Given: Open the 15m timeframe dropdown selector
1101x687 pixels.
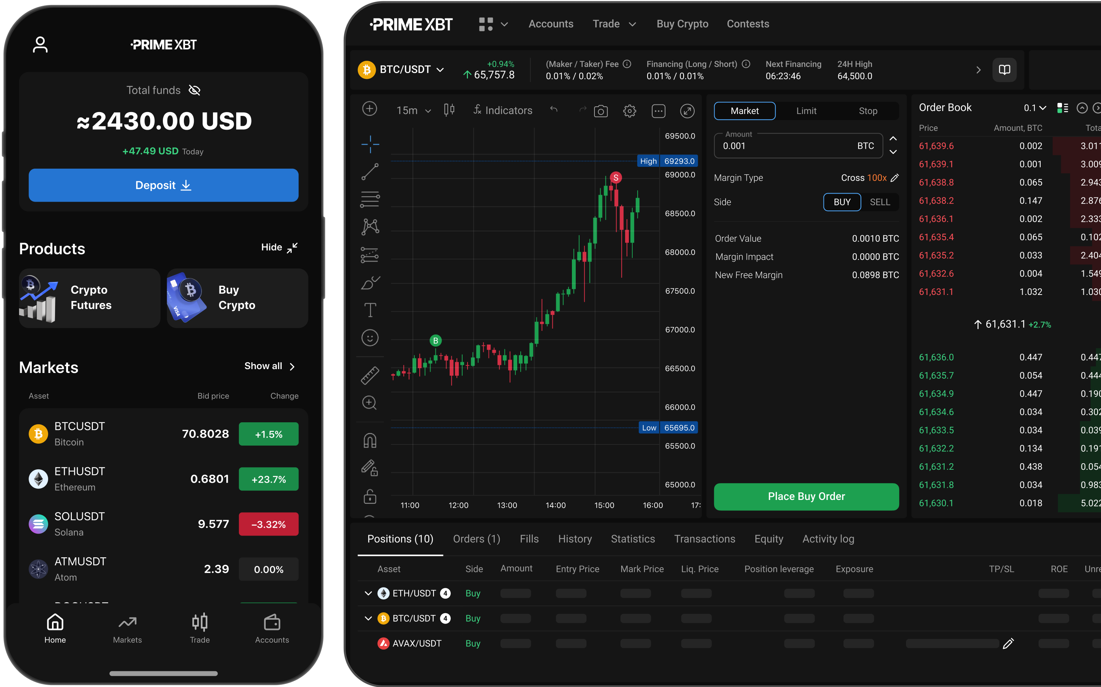Looking at the screenshot, I should [411, 111].
